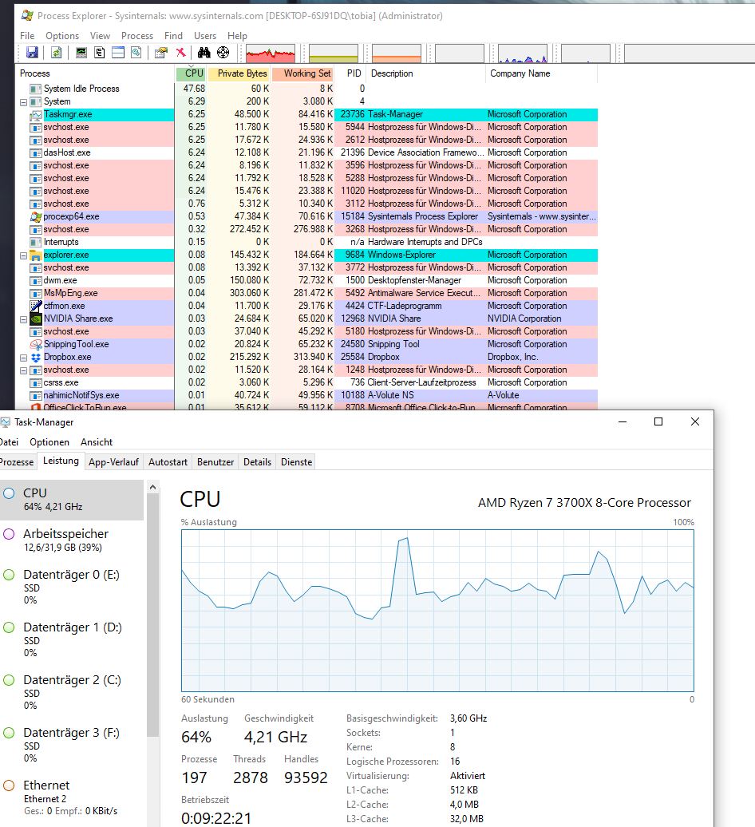The height and width of the screenshot is (827, 755).
Task: Sort by the PID column header
Action: [350, 73]
